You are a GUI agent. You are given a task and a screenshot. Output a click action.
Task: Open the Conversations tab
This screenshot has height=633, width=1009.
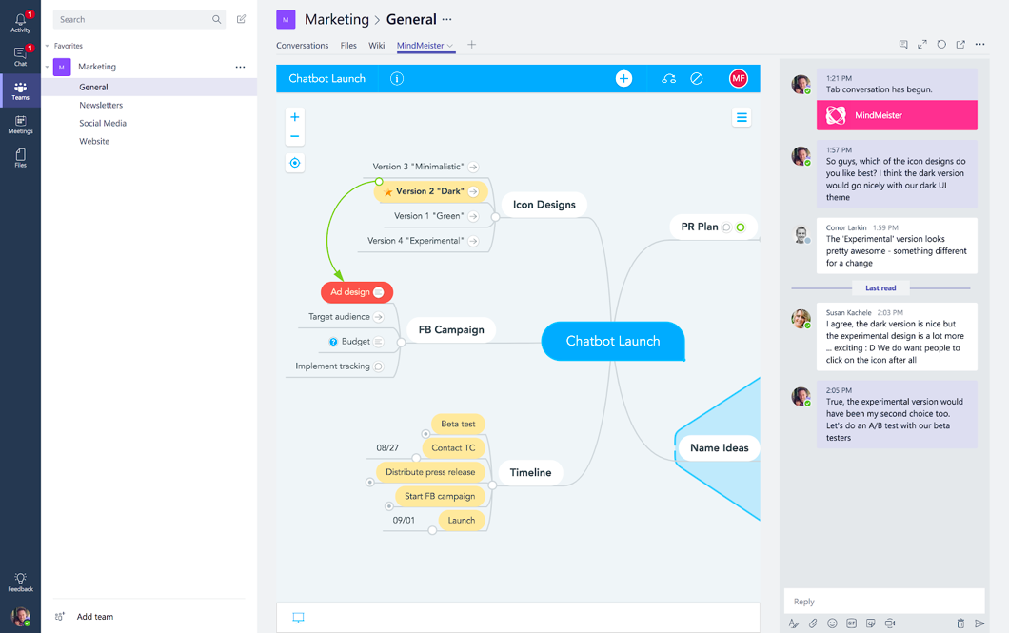coord(302,45)
